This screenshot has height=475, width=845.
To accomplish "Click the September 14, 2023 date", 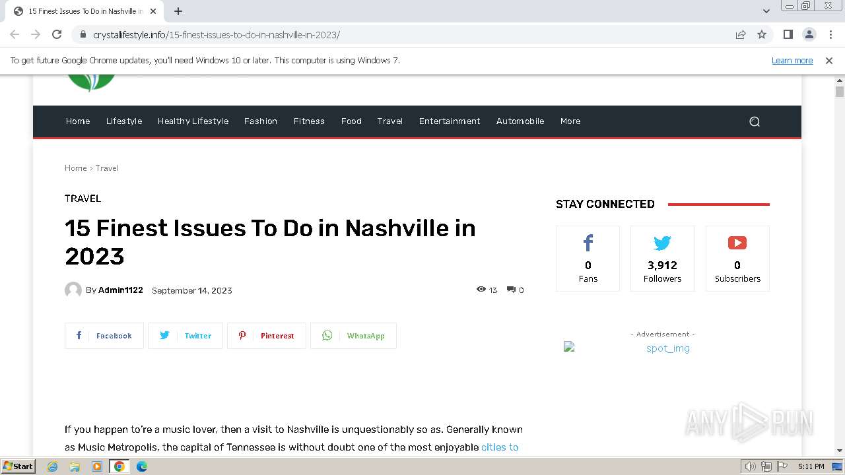I will pyautogui.click(x=192, y=290).
